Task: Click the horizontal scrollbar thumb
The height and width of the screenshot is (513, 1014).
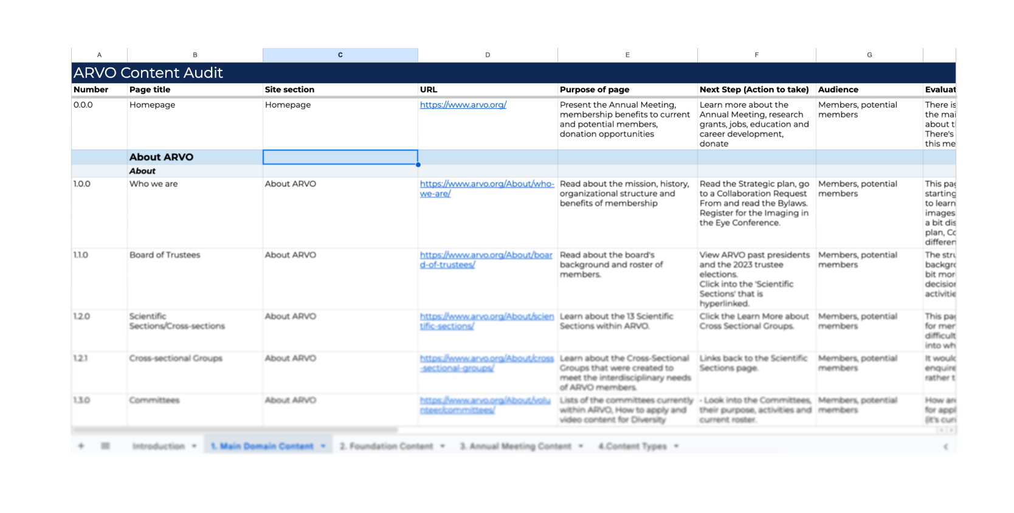Action: click(235, 430)
